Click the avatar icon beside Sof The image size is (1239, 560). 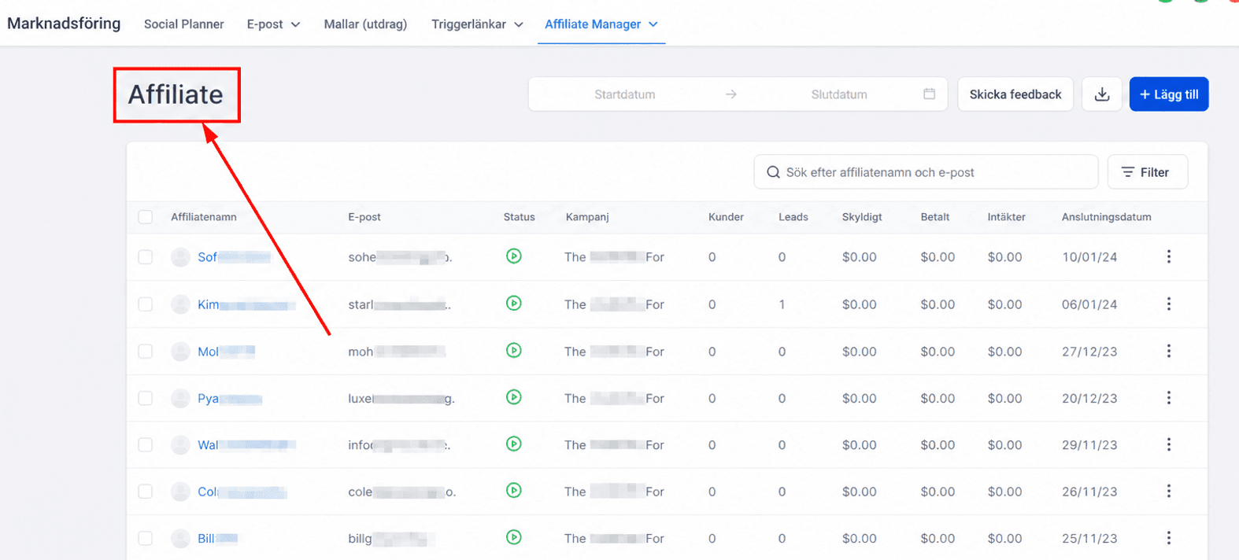pos(180,257)
